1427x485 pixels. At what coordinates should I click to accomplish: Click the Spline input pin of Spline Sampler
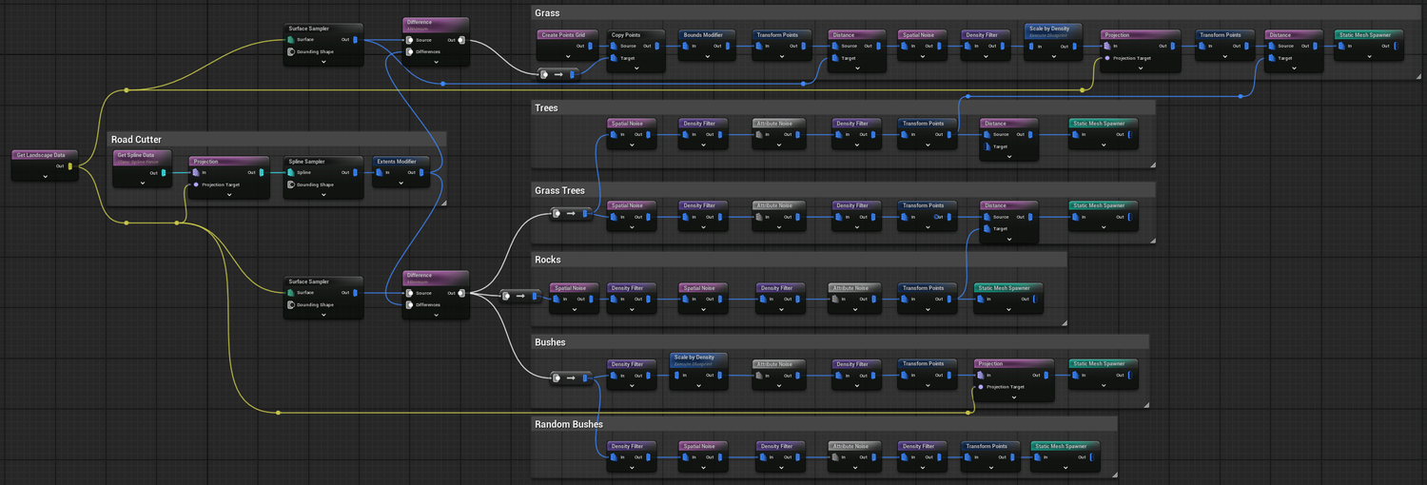291,173
